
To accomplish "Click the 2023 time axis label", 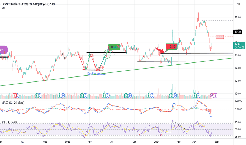I will 68,142.
